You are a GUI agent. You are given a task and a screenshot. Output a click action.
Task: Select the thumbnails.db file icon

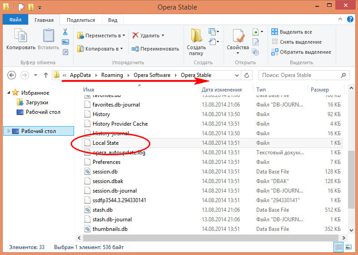87,229
